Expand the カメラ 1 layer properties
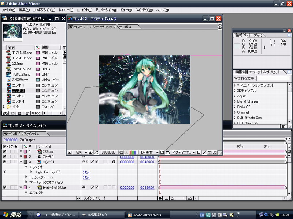This screenshot has height=219, width=293. [x=21, y=157]
